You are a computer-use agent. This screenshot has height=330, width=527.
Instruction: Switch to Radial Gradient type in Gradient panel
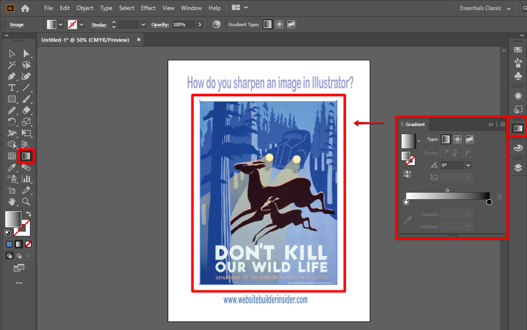(457, 139)
